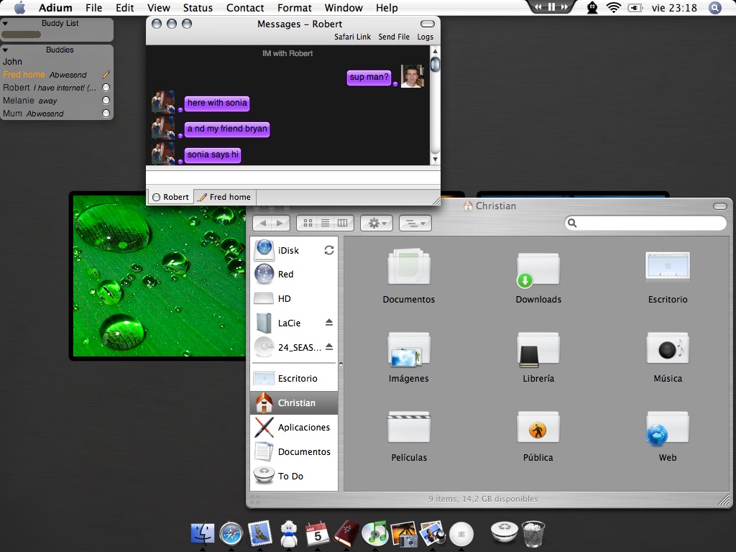The width and height of the screenshot is (736, 552).
Task: Open the Finder path dropdown button
Action: pyautogui.click(x=415, y=223)
